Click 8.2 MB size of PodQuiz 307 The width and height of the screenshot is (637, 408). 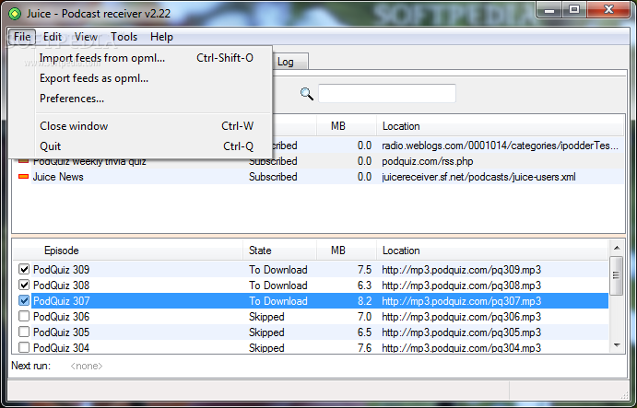(364, 301)
